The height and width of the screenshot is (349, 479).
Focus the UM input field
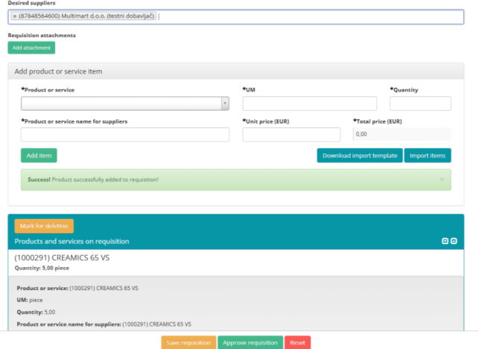(x=299, y=103)
